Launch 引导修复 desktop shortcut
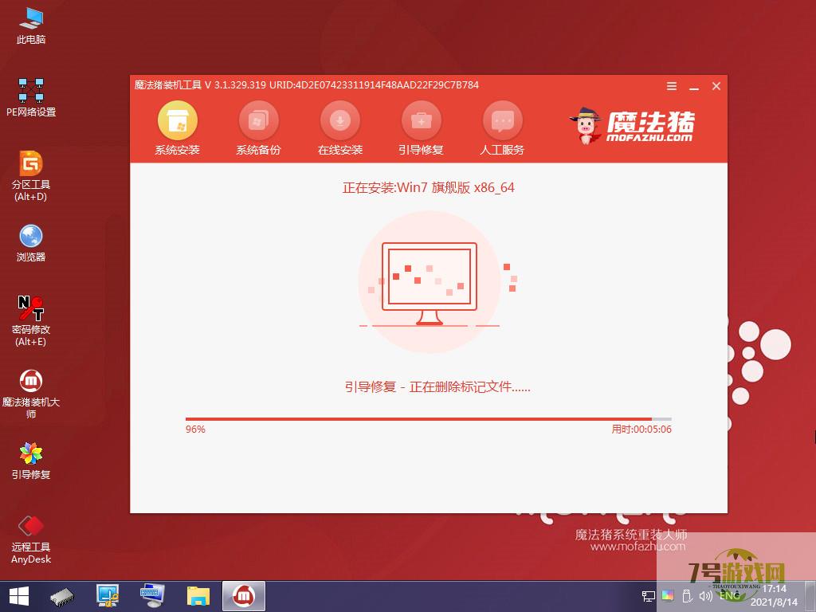Screen dimensions: 816x612 point(31,461)
